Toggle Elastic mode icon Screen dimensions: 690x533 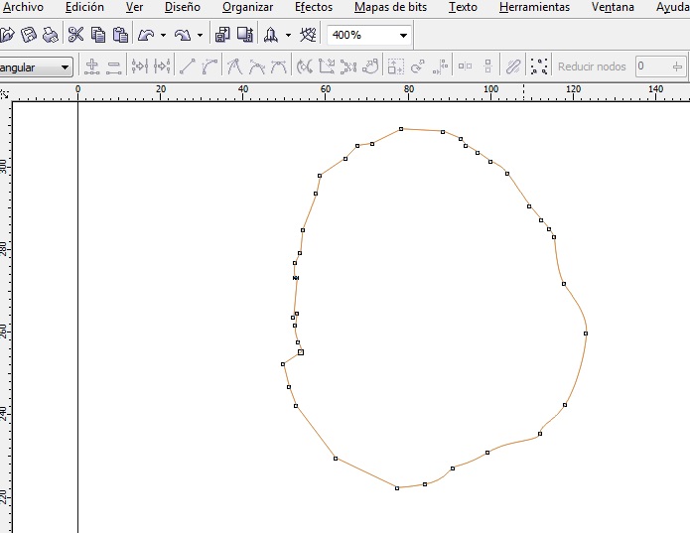513,67
